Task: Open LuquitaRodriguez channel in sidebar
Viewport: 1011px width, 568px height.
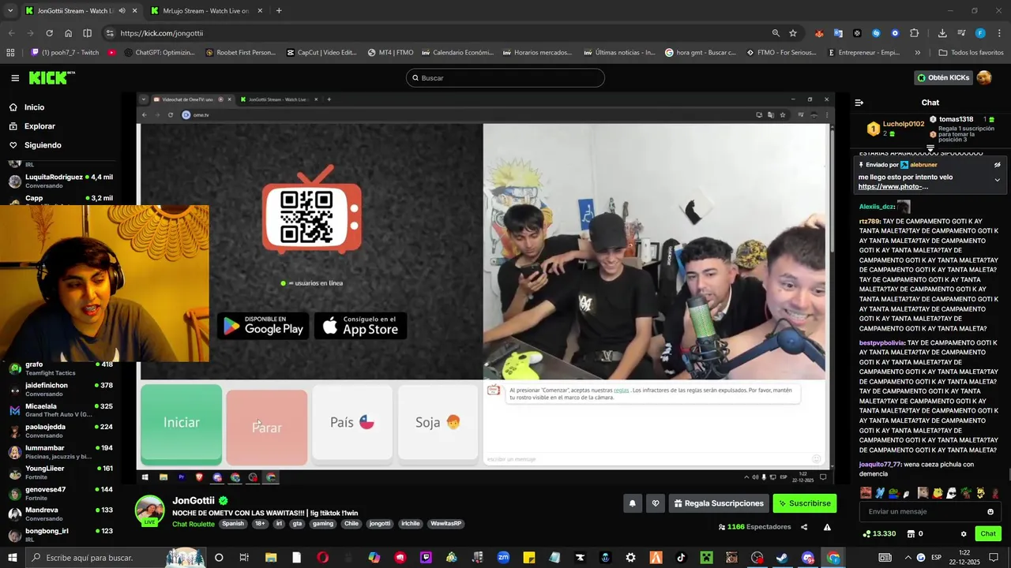Action: (x=61, y=181)
